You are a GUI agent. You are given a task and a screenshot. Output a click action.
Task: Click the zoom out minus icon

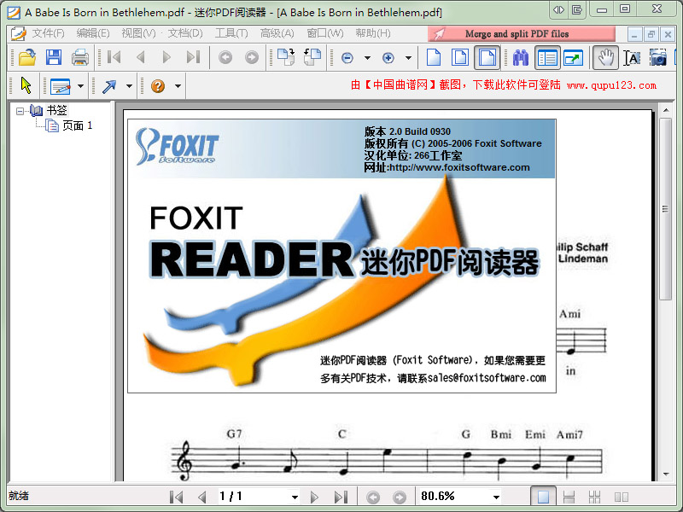click(x=347, y=58)
